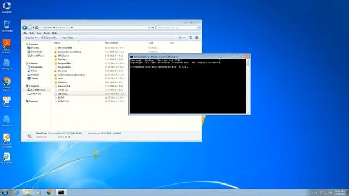This screenshot has width=349, height=196.
Task: Open Internet Explorer from the taskbar
Action: click(x=16, y=192)
